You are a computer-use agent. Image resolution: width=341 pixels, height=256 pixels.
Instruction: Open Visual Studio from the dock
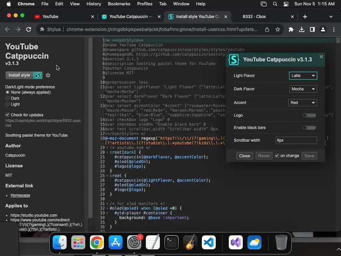pos(236,242)
